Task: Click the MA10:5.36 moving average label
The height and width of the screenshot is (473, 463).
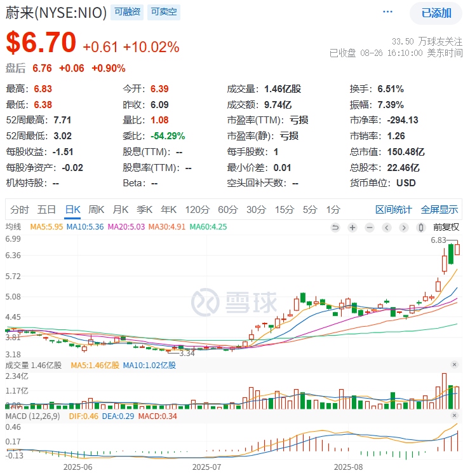Action: [x=85, y=227]
